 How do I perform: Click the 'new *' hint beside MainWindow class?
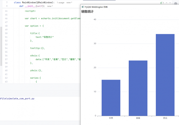point(69,3)
